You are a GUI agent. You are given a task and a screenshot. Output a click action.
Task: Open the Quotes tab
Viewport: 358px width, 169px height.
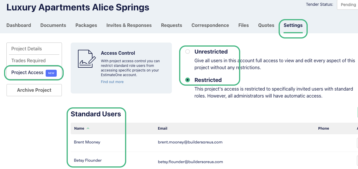tap(266, 25)
